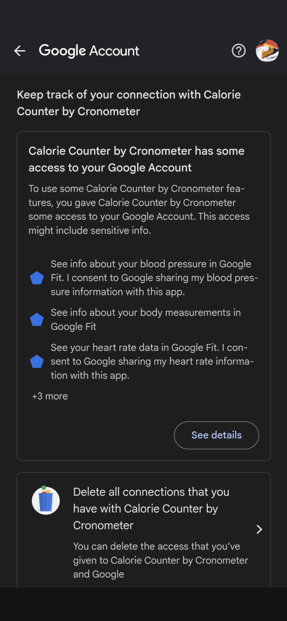Click the Calorie Counter access card heading
This screenshot has height=621, width=287.
(x=137, y=159)
